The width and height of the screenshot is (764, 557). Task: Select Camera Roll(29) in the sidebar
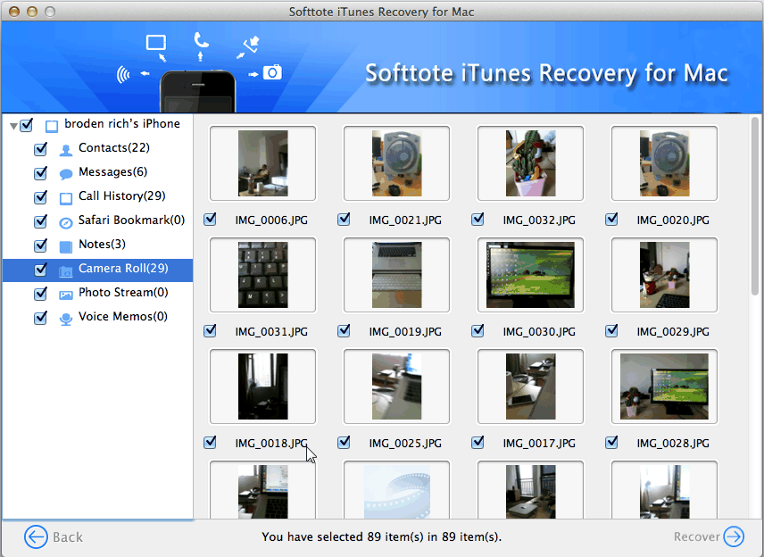[122, 269]
